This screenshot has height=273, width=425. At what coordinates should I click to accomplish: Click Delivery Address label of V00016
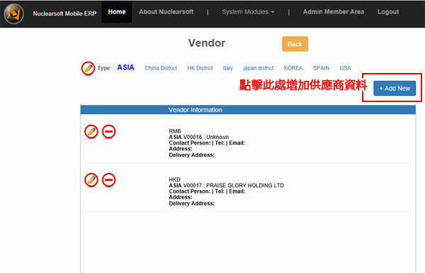(192, 155)
